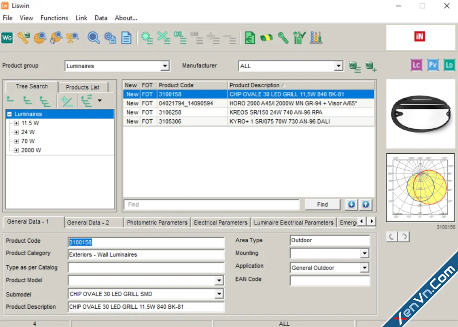
Task: Click the teal Ld icon
Action: 449,65
